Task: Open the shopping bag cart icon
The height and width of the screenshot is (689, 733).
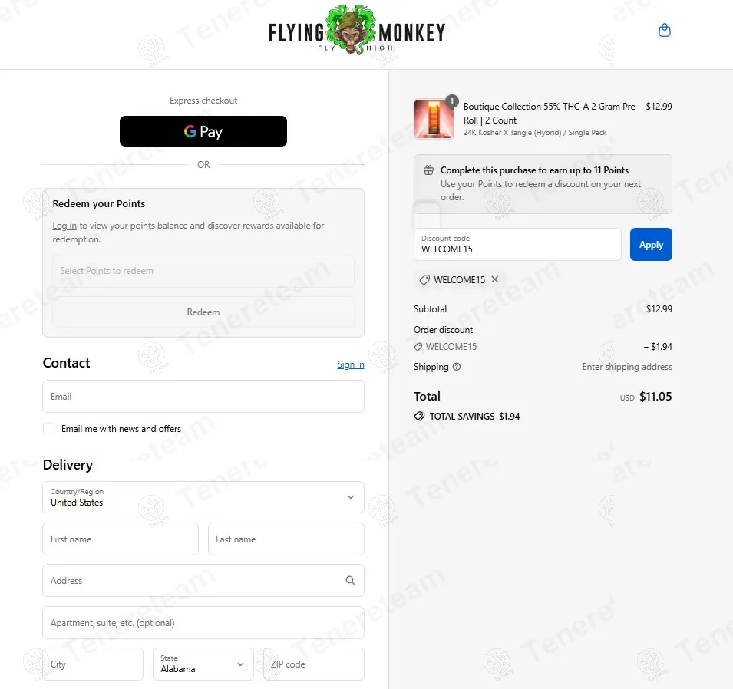Action: coord(665,31)
